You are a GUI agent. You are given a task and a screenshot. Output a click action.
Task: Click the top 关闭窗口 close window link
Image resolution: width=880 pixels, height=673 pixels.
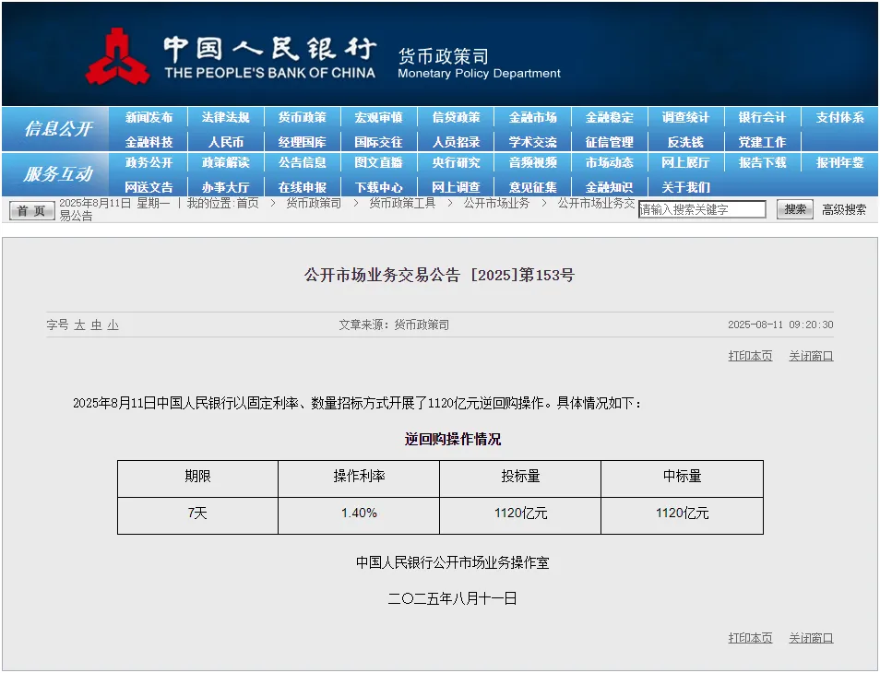click(x=810, y=356)
